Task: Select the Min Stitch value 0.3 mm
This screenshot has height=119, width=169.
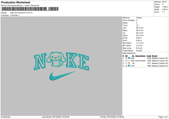Action: click(139, 45)
